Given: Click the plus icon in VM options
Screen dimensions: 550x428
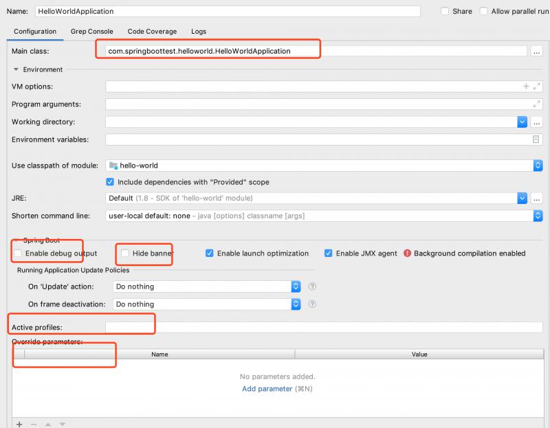Looking at the screenshot, I should point(526,87).
